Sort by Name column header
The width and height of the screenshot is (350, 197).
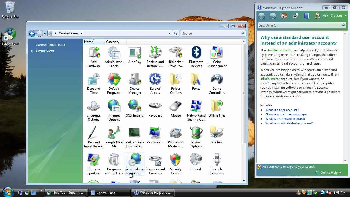coord(94,42)
